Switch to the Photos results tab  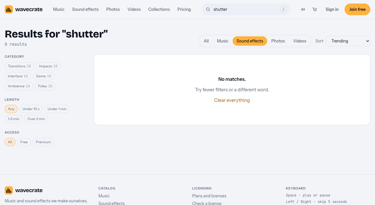pos(278,41)
